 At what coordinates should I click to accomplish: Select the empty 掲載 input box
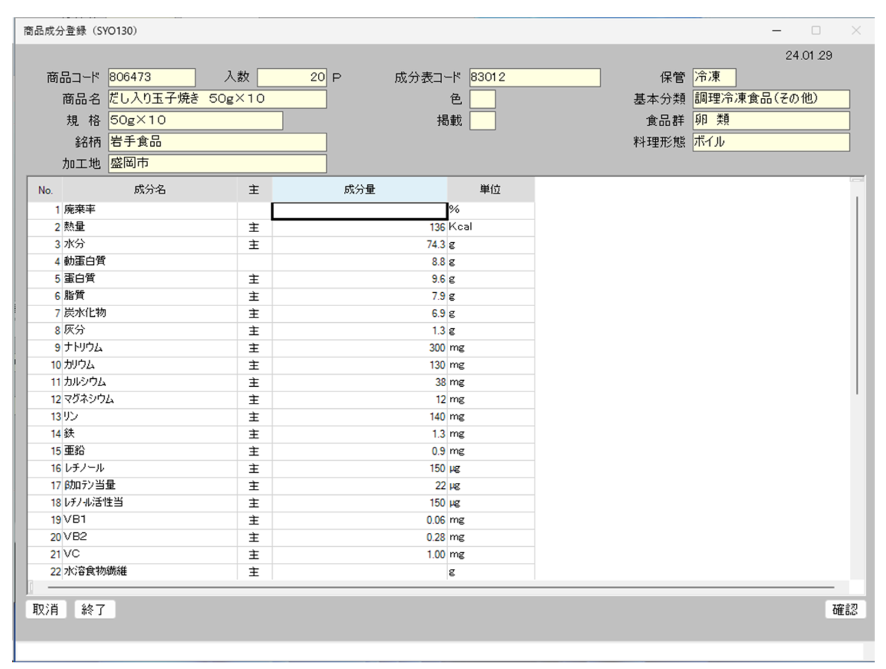click(482, 121)
